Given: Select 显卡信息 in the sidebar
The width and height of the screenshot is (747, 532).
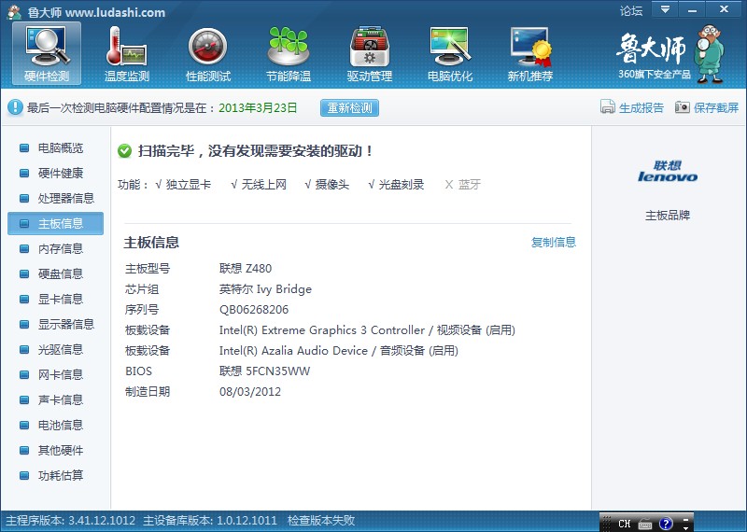Looking at the screenshot, I should click(x=55, y=299).
